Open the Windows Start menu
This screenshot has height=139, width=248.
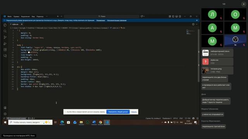[x=5, y=122]
